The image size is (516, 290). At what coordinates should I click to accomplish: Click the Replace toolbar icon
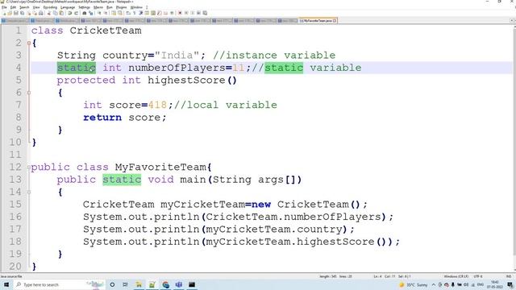point(91,13)
